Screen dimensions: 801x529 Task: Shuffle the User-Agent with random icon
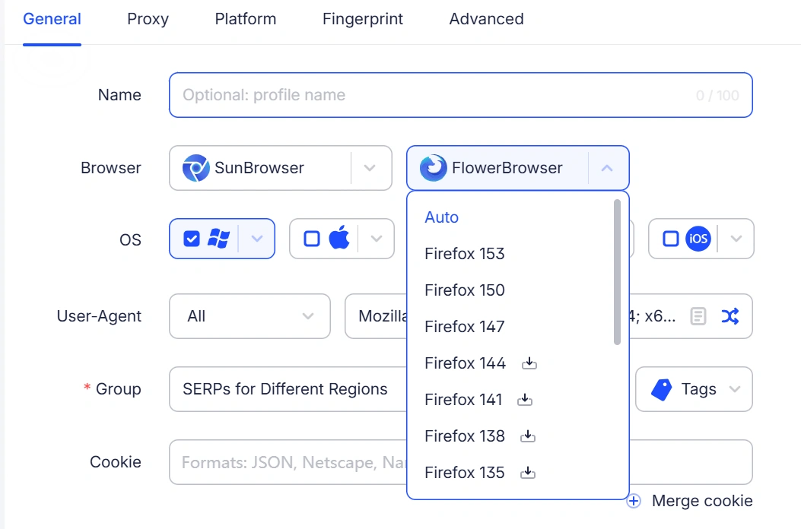click(730, 316)
